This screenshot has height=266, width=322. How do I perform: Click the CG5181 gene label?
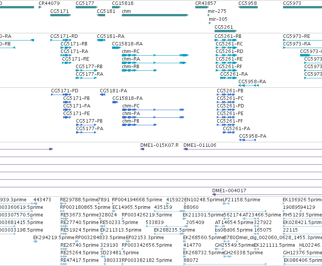tap(106, 11)
